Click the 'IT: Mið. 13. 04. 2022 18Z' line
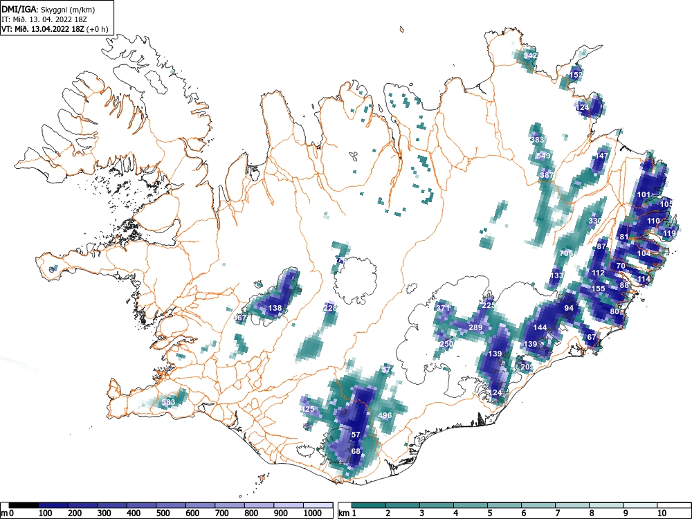The width and height of the screenshot is (692, 519). click(43, 19)
